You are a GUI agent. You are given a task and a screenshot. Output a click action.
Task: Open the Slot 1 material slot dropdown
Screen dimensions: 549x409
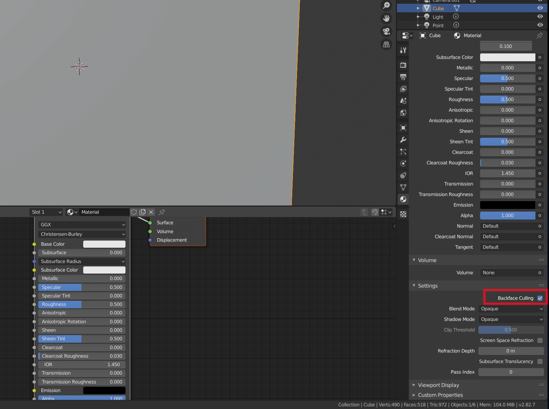pos(46,212)
